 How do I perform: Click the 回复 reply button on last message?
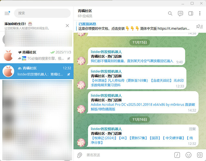point(192,129)
